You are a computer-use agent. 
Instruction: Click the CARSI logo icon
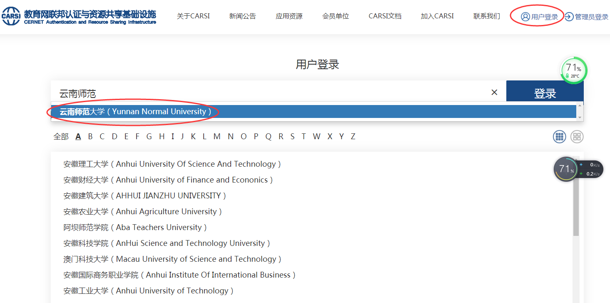pyautogui.click(x=11, y=16)
